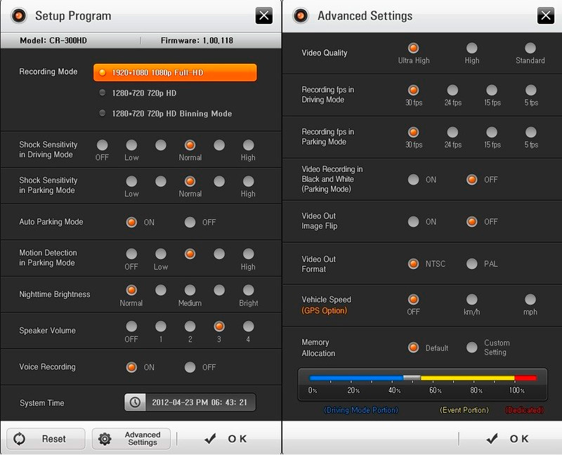562x455 pixels.
Task: Set Speaker Volume to OFF
Action: click(x=131, y=327)
